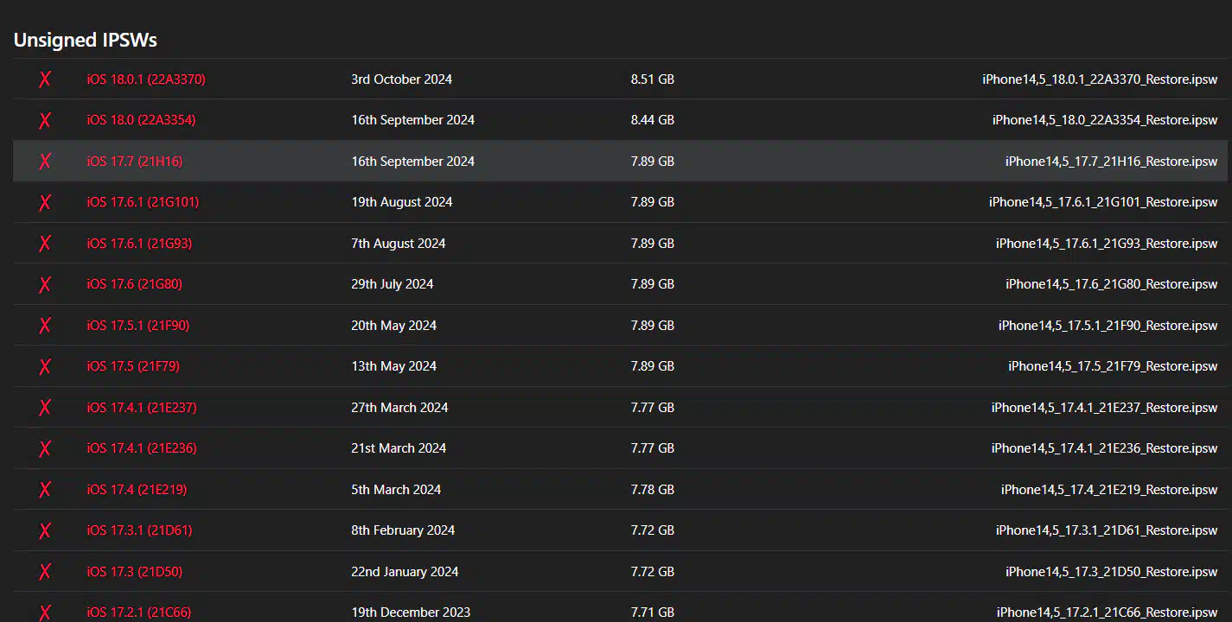Click the date 8th February 2024
Screen dimensions: 1232x622
pyautogui.click(x=403, y=530)
